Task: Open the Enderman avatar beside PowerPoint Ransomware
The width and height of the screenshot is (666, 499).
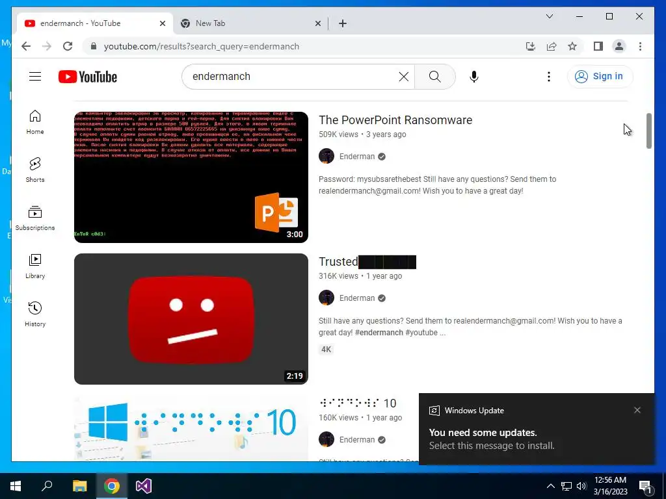Action: click(326, 156)
